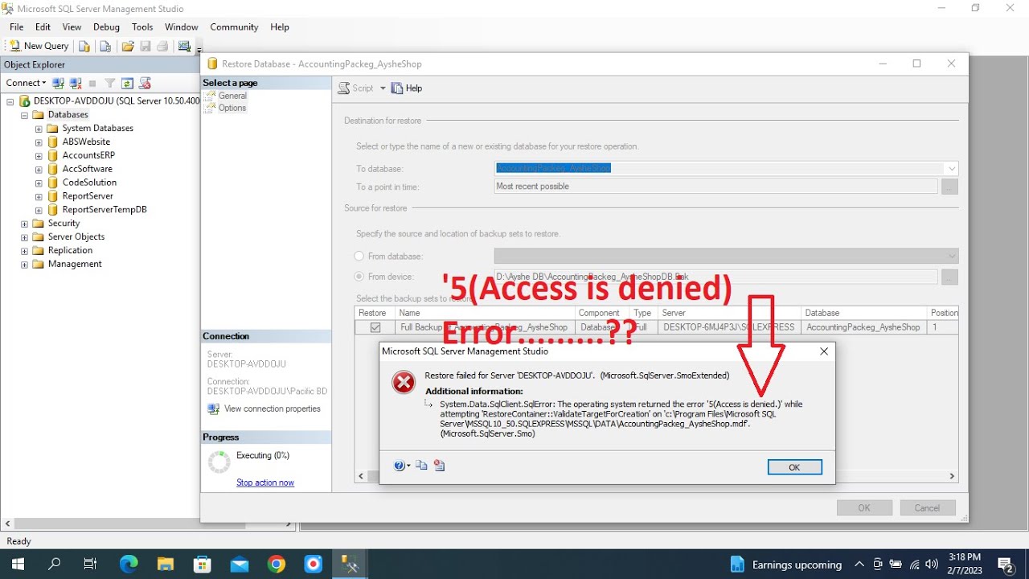Click the View connection properties link
The width and height of the screenshot is (1029, 579).
pyautogui.click(x=272, y=409)
